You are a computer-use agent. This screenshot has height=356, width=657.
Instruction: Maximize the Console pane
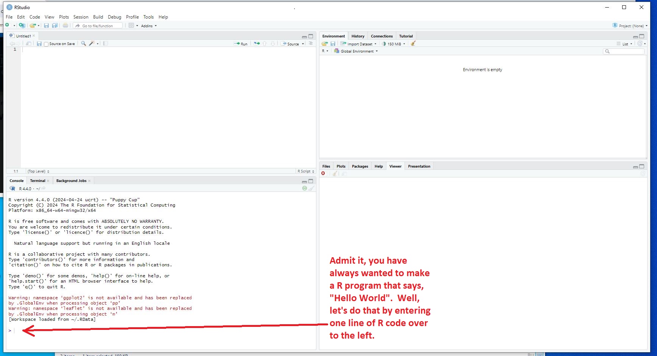[311, 181]
